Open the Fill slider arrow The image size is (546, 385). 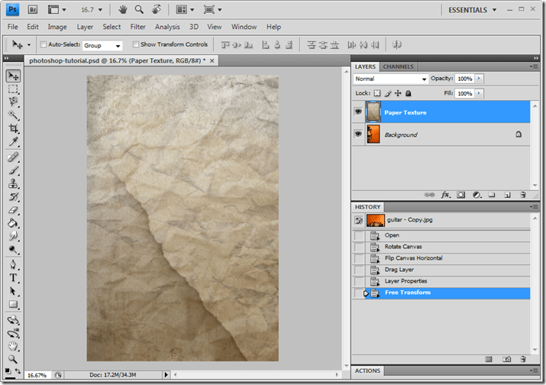[x=479, y=93]
